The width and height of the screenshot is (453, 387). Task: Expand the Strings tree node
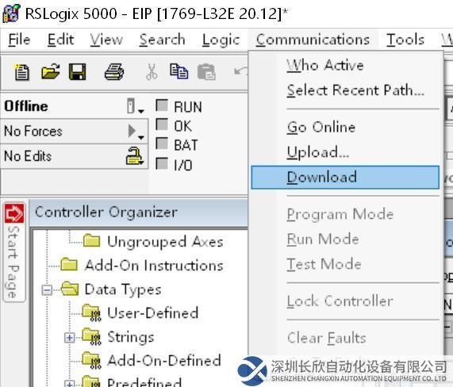69,338
